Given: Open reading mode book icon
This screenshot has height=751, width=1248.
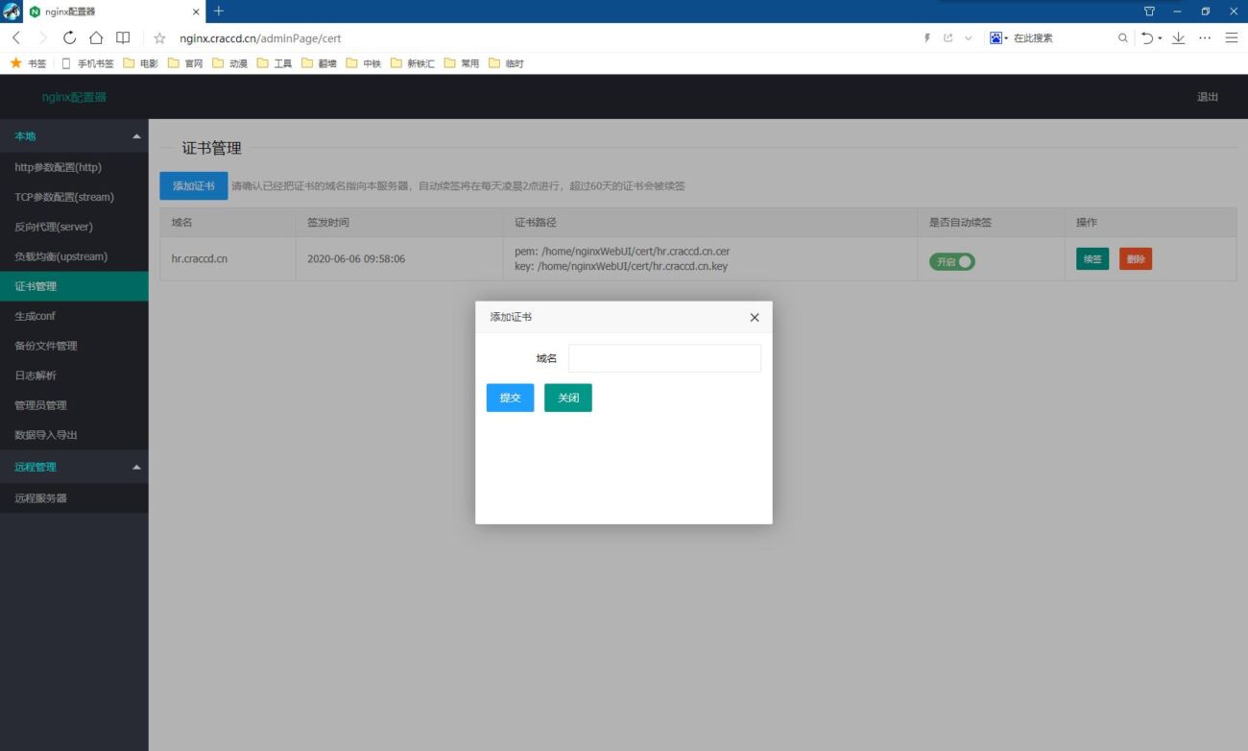Looking at the screenshot, I should point(121,38).
